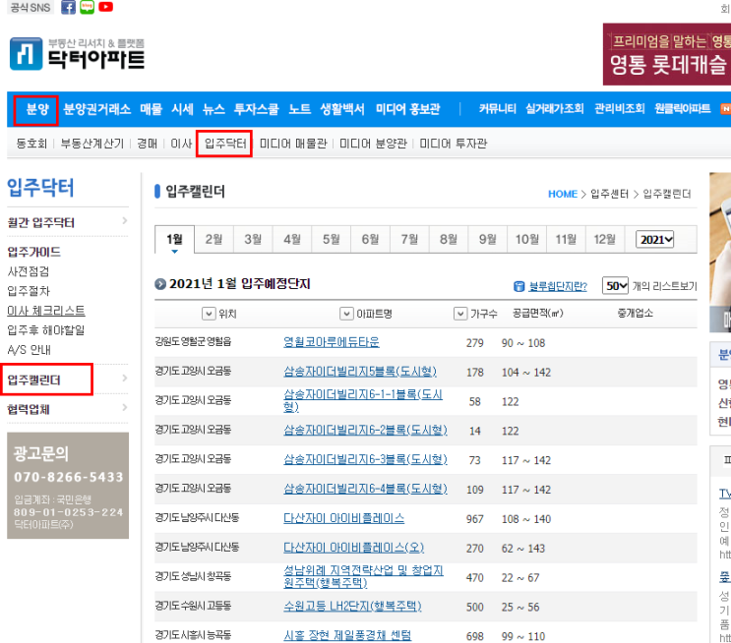
Task: Click the 블루칩단지란 info icon
Action: [x=518, y=286]
